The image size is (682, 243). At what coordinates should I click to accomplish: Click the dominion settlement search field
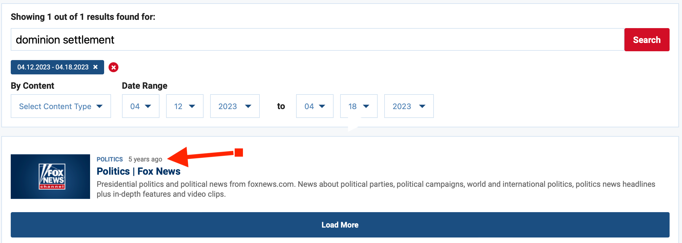click(x=317, y=40)
